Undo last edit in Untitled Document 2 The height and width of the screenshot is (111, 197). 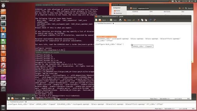pyautogui.click(x=127, y=20)
